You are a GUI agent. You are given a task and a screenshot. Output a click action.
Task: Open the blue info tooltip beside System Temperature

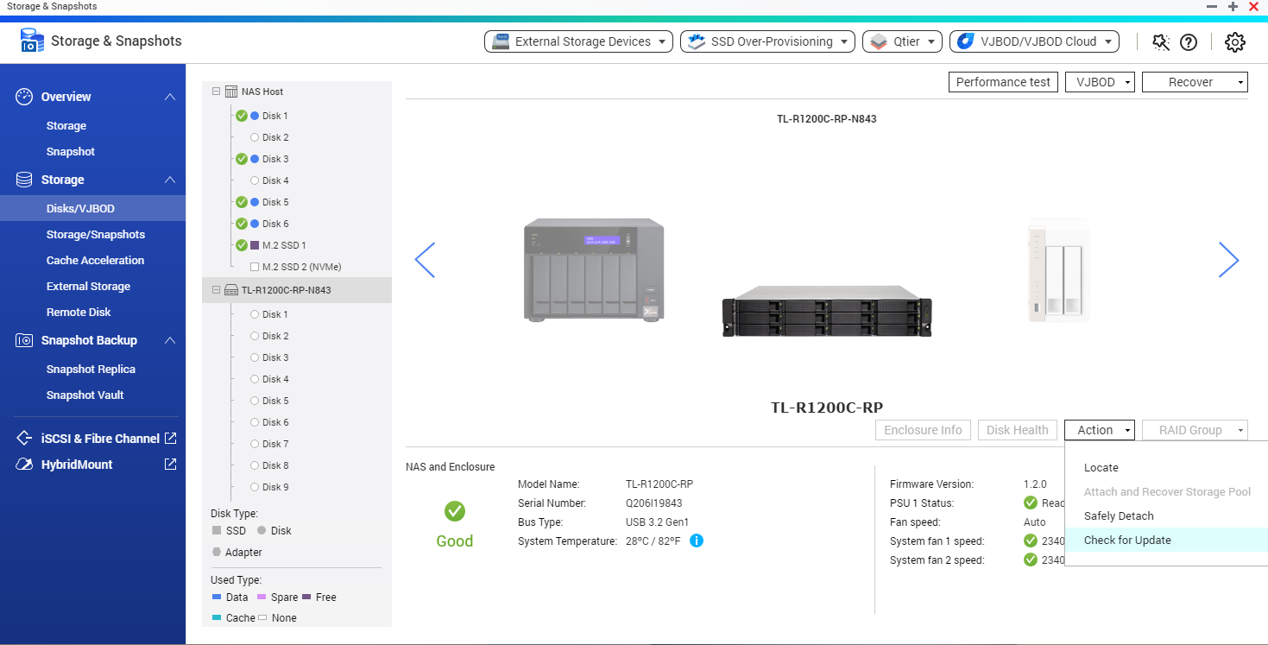click(x=696, y=541)
